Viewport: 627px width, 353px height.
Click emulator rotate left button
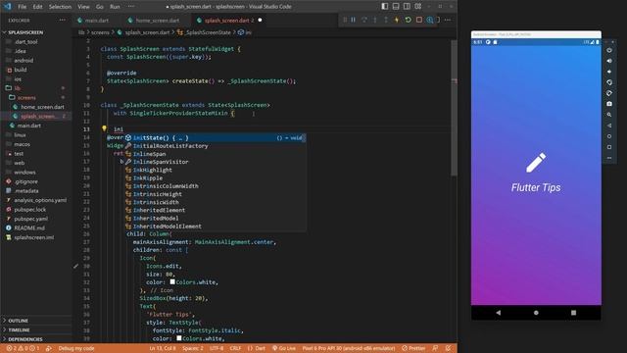coord(609,82)
